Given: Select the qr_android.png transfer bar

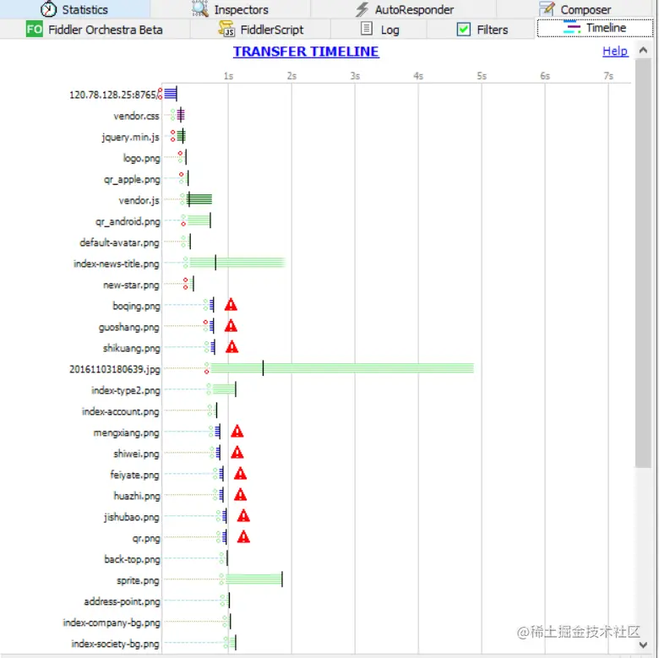Looking at the screenshot, I should (199, 220).
